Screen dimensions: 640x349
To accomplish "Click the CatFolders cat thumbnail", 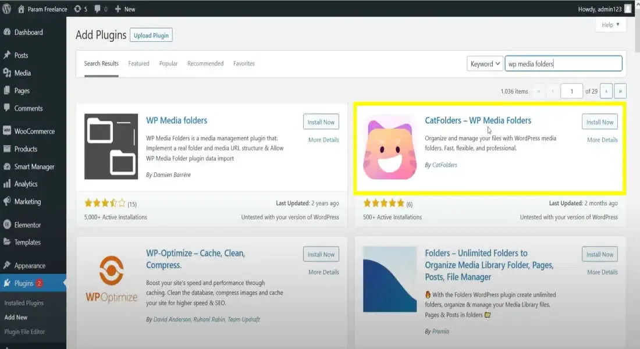I will pos(390,147).
